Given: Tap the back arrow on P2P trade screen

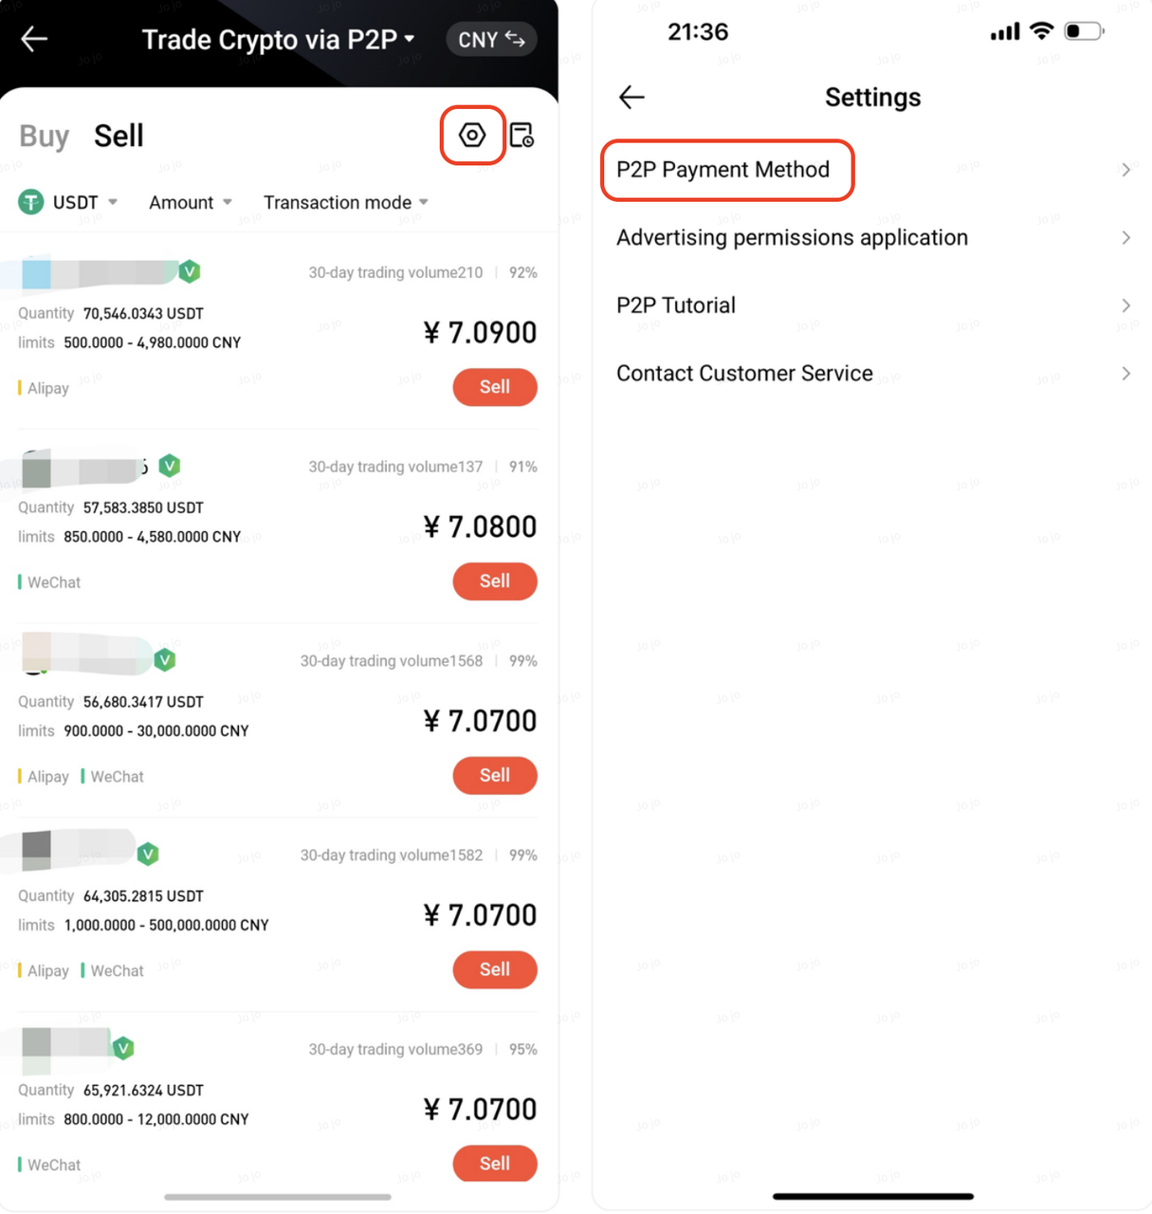Looking at the screenshot, I should (x=34, y=39).
